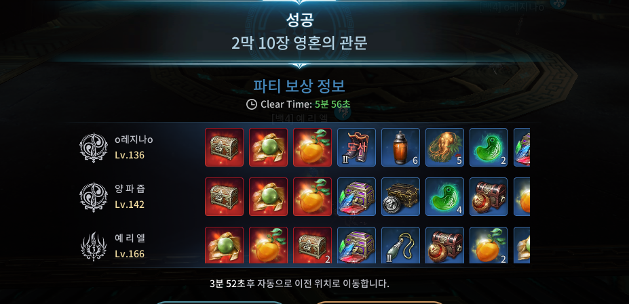Click the first treasure chest in o레지나o's row

pyautogui.click(x=224, y=147)
